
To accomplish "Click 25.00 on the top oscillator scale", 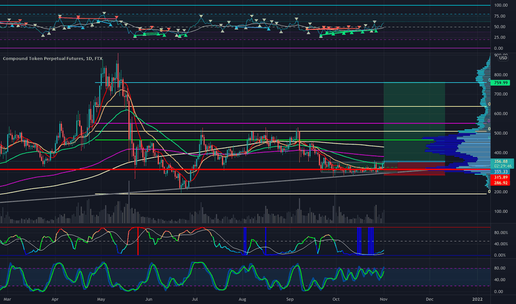I will (x=500, y=38).
